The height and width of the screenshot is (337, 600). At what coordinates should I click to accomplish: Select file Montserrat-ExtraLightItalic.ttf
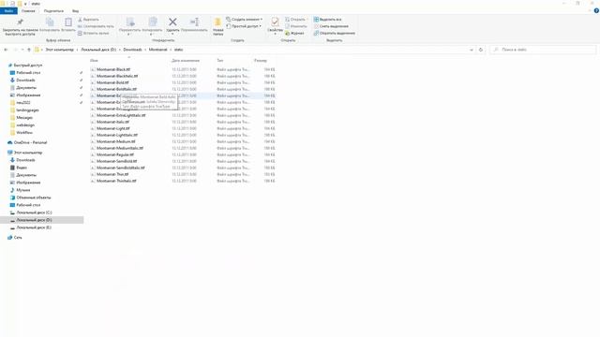click(121, 115)
